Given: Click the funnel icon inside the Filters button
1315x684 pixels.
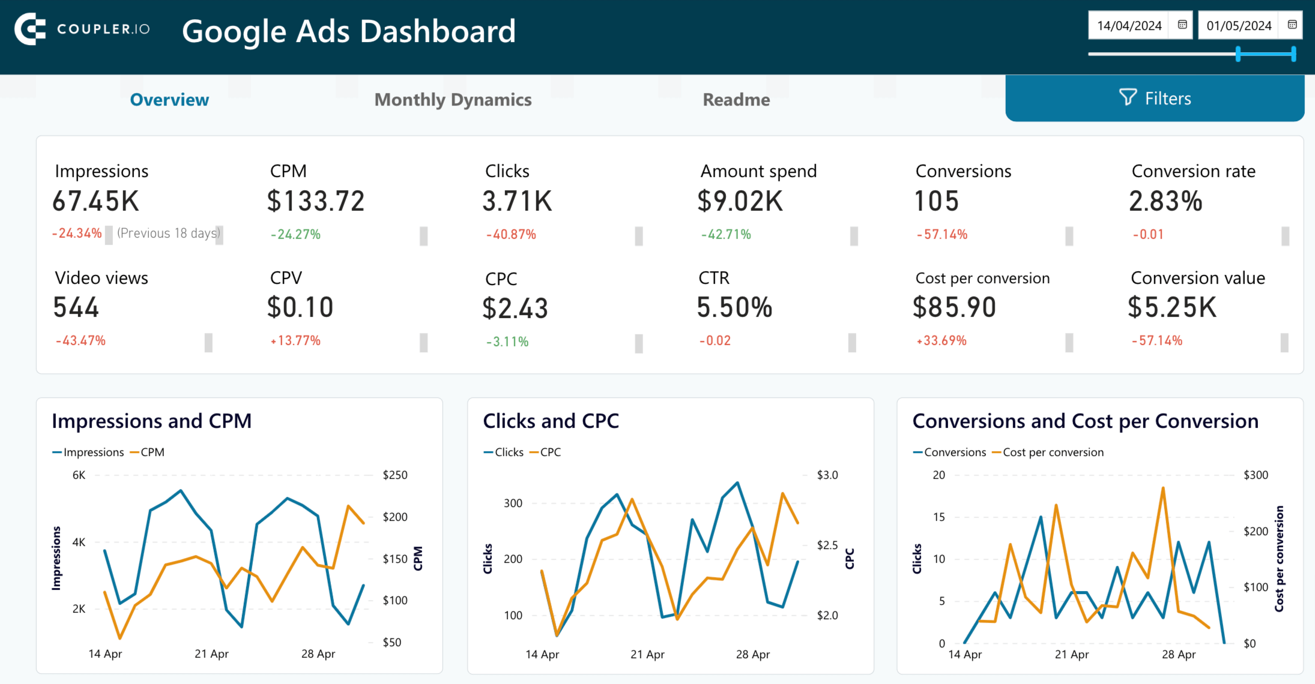Looking at the screenshot, I should pyautogui.click(x=1128, y=97).
